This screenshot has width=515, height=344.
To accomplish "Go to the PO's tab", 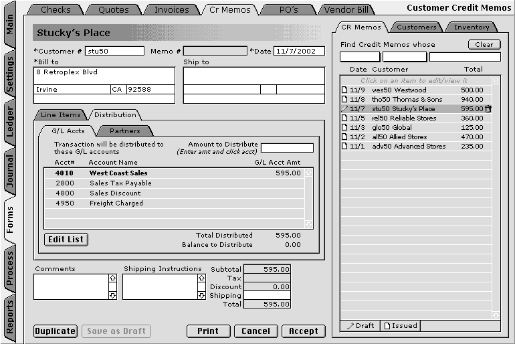I will (289, 10).
